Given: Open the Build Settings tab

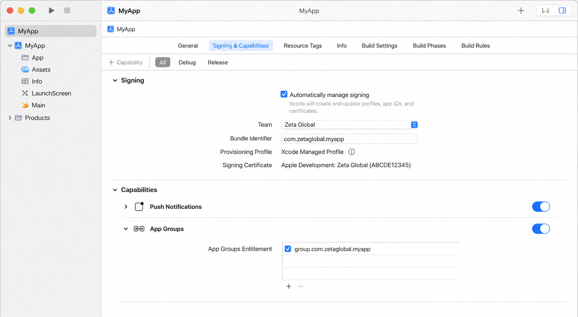Looking at the screenshot, I should click(x=380, y=46).
